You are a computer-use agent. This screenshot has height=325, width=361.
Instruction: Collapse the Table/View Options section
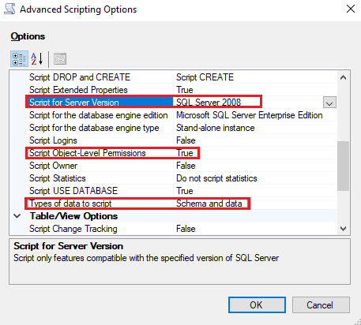(17, 216)
